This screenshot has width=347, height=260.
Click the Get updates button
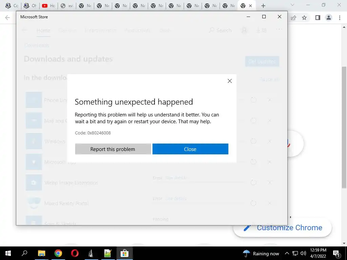(x=262, y=61)
